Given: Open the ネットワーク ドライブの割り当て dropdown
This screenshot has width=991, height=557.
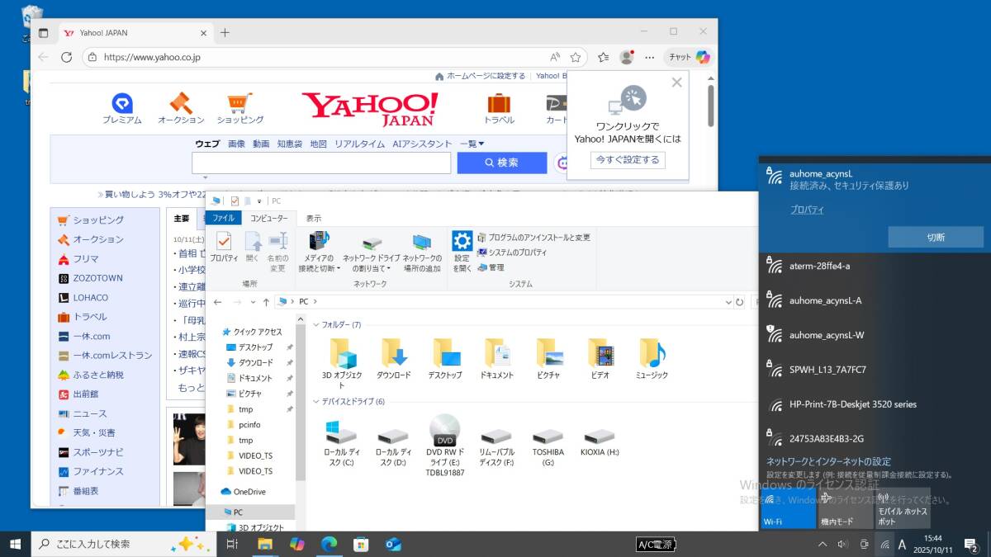Looking at the screenshot, I should 372,253.
